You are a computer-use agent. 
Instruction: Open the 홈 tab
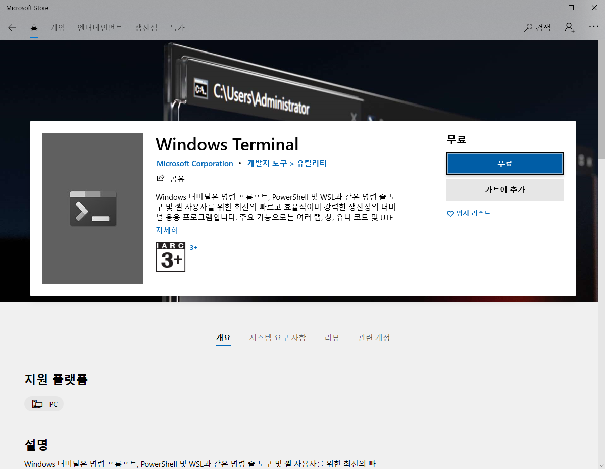coord(34,28)
